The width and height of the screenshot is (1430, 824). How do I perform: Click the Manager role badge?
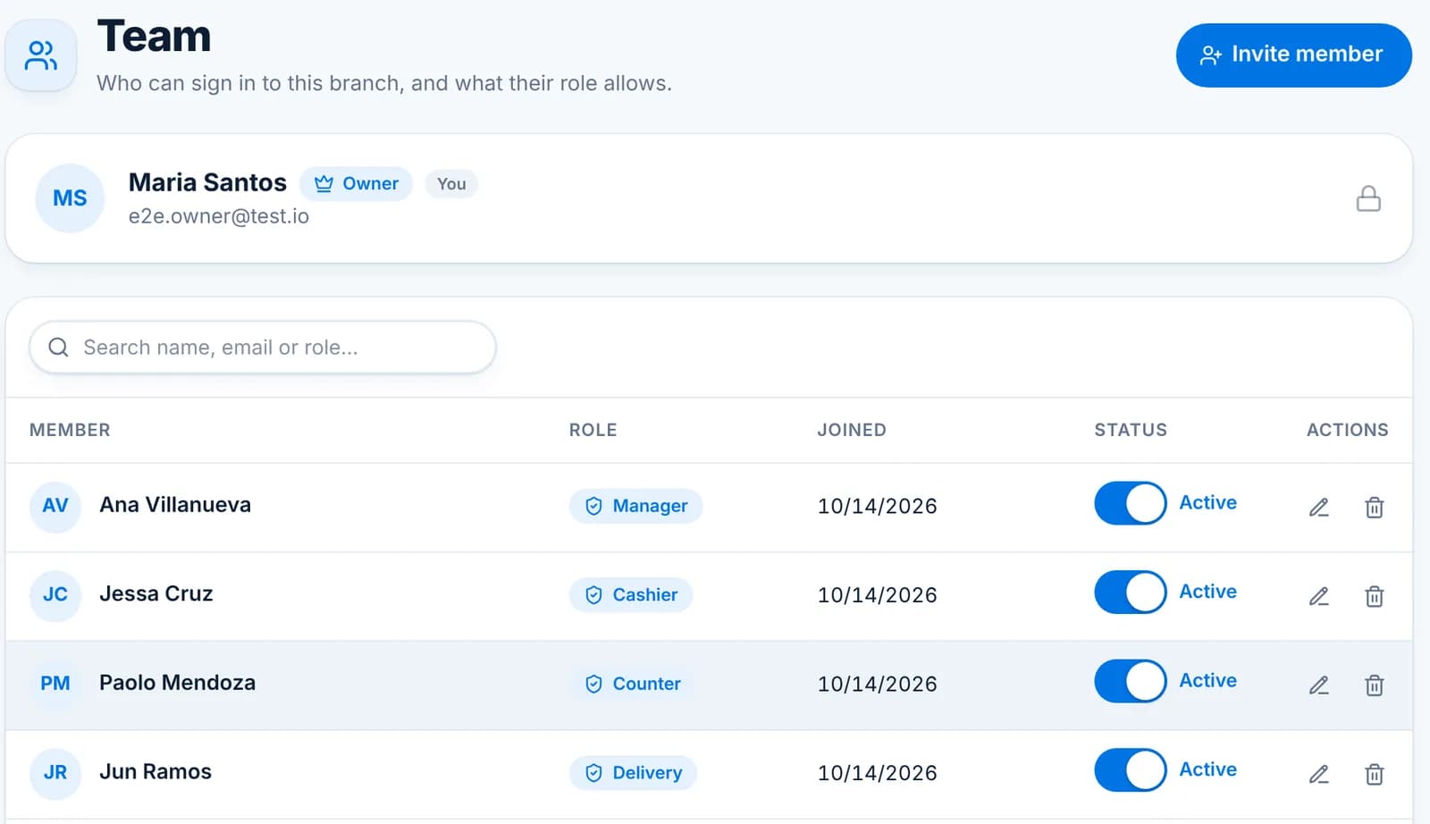click(x=635, y=506)
